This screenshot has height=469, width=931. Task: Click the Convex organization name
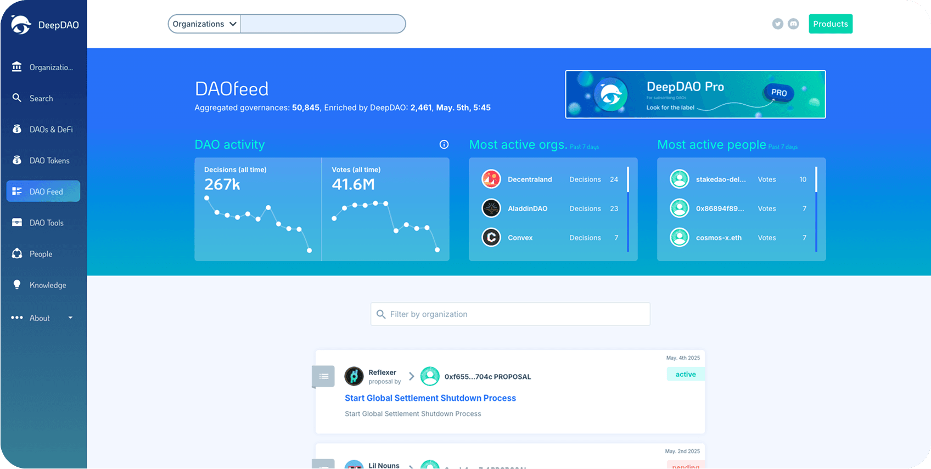[520, 238]
